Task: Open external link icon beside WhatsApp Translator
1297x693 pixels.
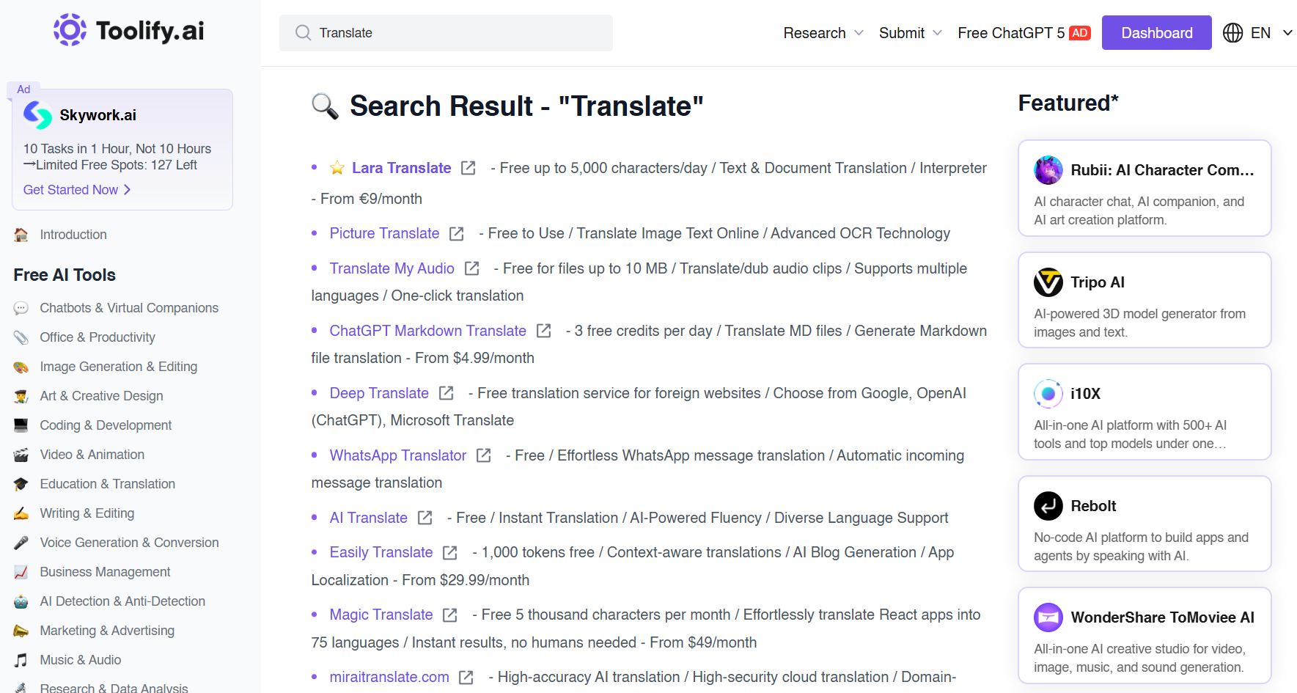Action: pyautogui.click(x=483, y=455)
